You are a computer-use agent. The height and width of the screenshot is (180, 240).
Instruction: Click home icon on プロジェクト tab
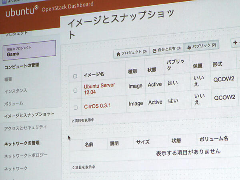118,54
